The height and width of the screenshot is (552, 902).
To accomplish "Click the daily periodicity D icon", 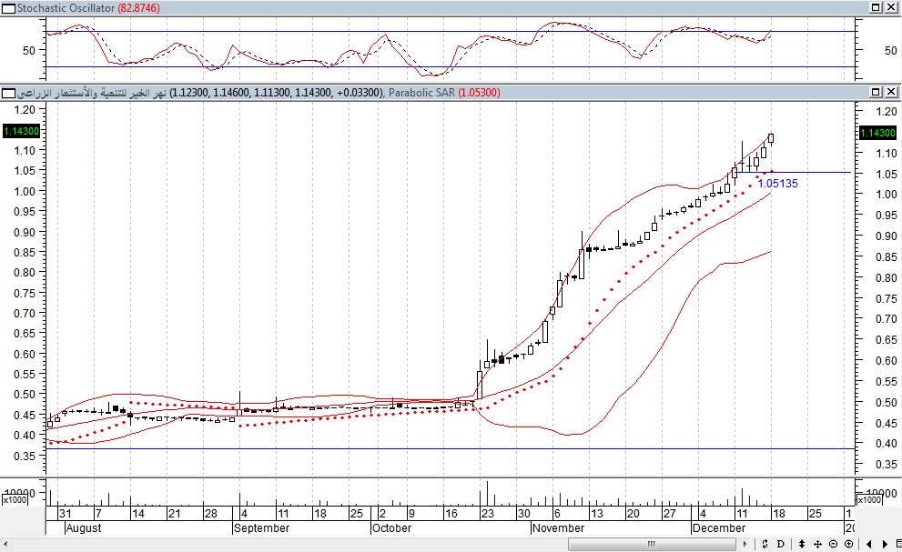I will (x=780, y=544).
